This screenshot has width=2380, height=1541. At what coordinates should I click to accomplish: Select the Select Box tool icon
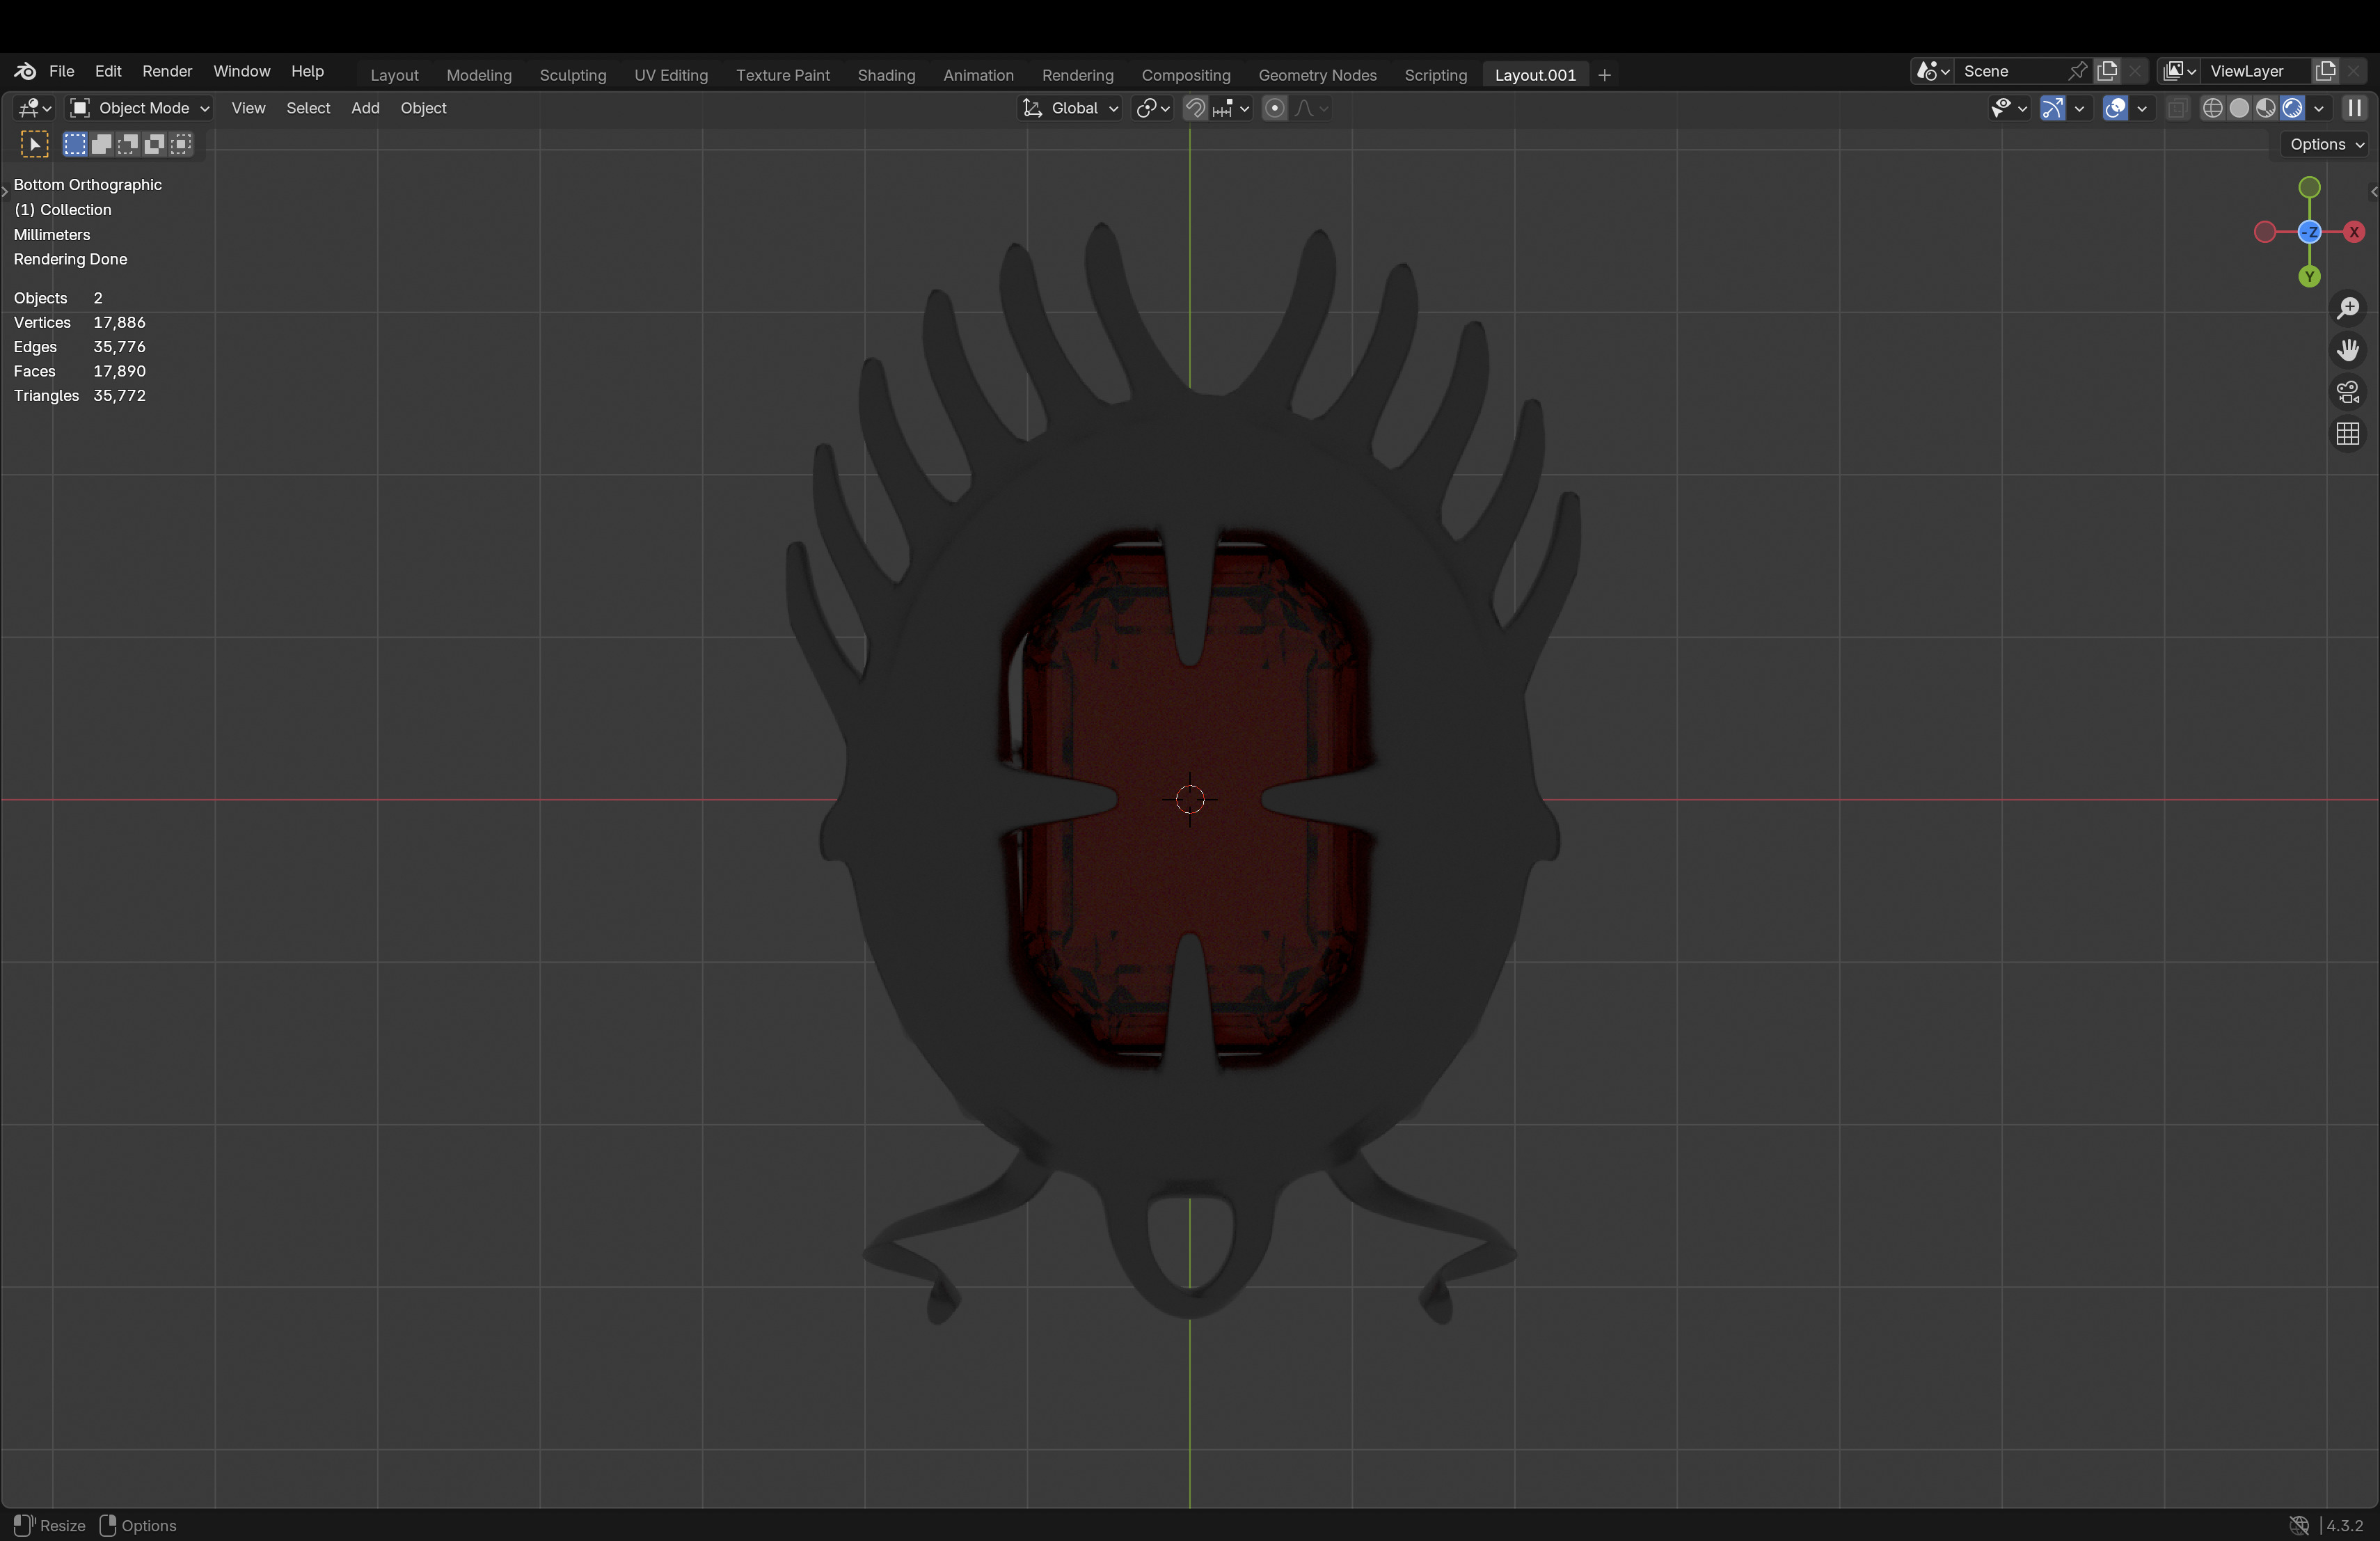click(x=34, y=145)
